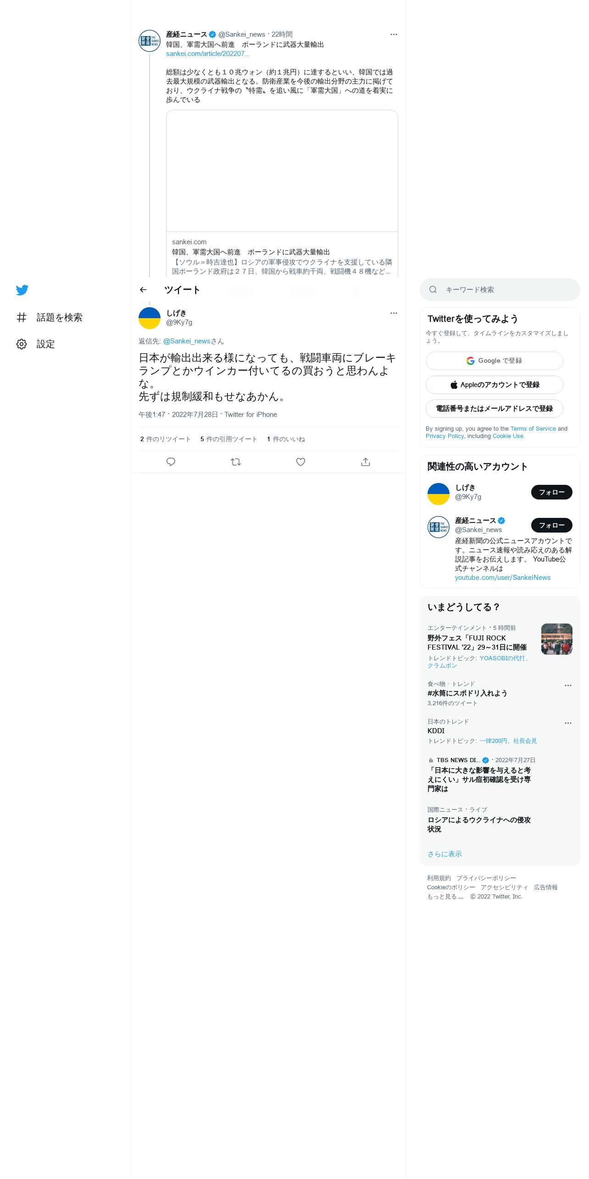Follow 産経ニュース account
This screenshot has width=589, height=1179.
[552, 525]
